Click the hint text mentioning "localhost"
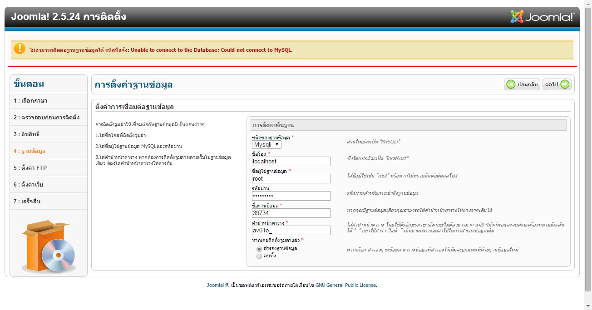Viewport: 592px width, 310px height. pyautogui.click(x=377, y=158)
